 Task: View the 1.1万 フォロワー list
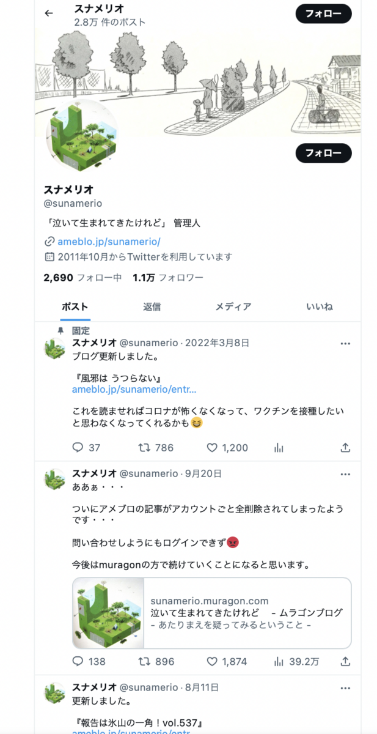pos(168,278)
